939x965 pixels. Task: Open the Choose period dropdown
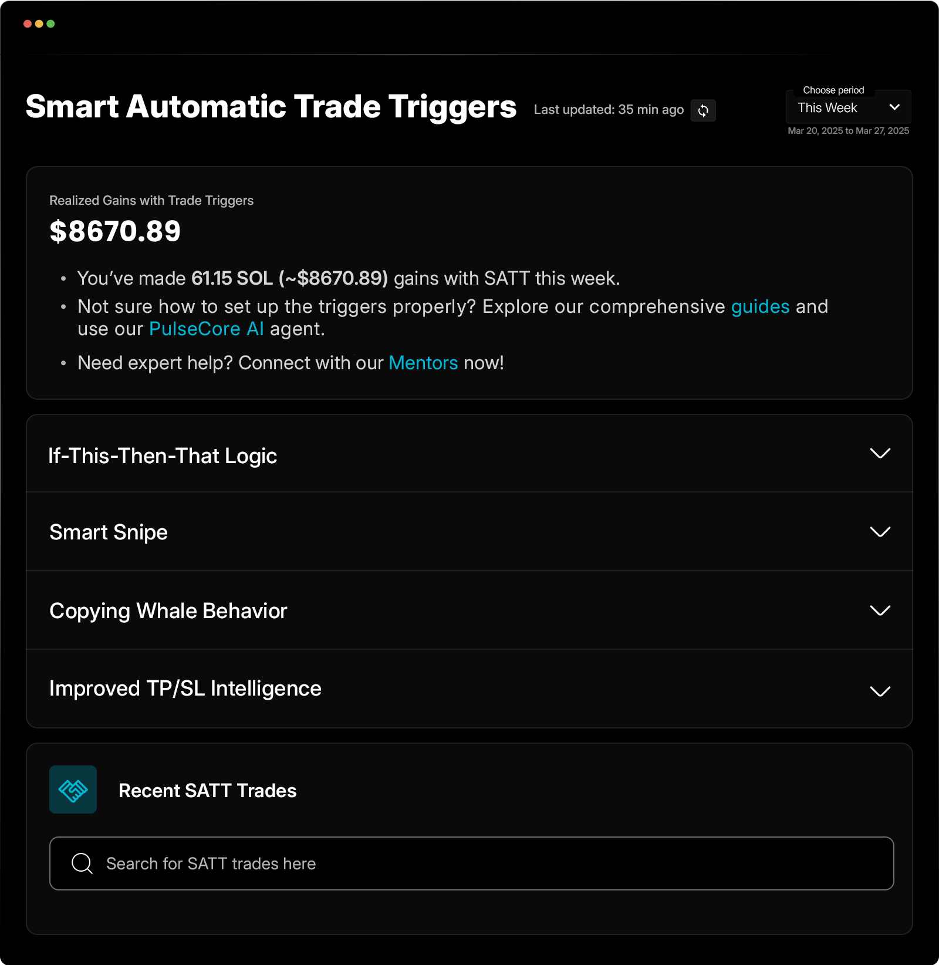(848, 108)
